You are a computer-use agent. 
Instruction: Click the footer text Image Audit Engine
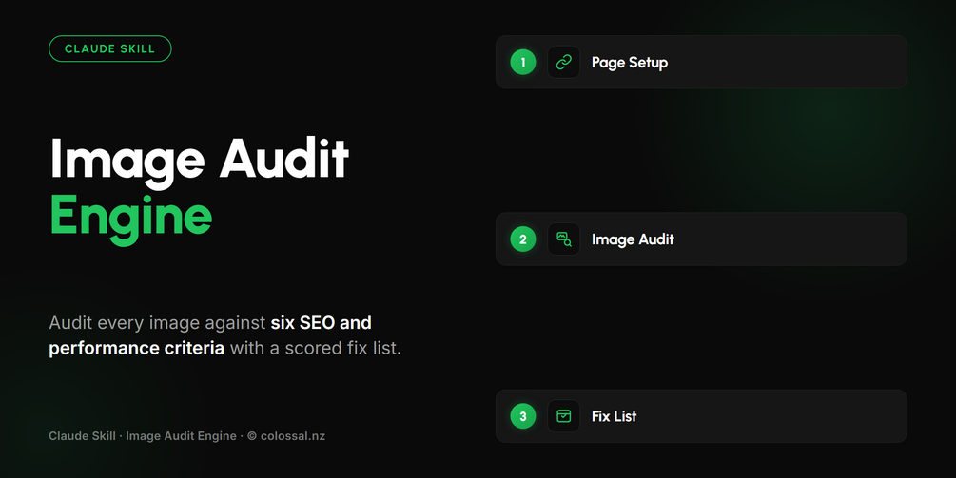pyautogui.click(x=181, y=436)
